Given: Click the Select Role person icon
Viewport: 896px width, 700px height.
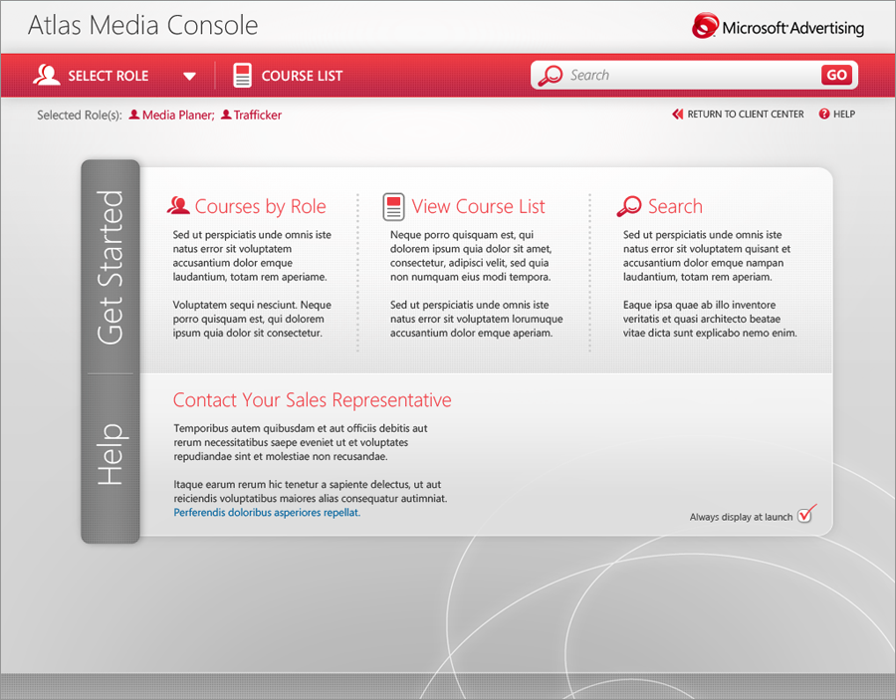Looking at the screenshot, I should [x=46, y=75].
